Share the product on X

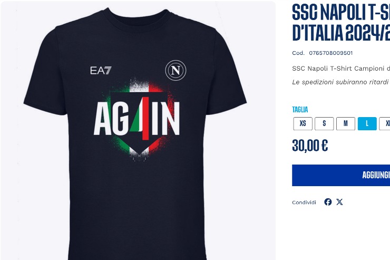click(x=339, y=202)
